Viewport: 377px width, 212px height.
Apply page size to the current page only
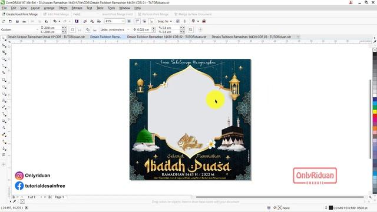[x=95, y=30]
